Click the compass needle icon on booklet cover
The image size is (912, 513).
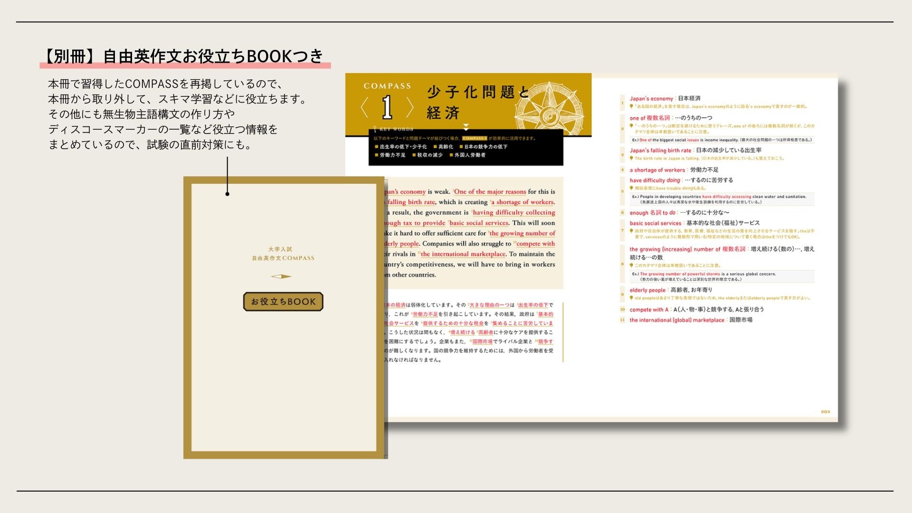[x=281, y=276]
